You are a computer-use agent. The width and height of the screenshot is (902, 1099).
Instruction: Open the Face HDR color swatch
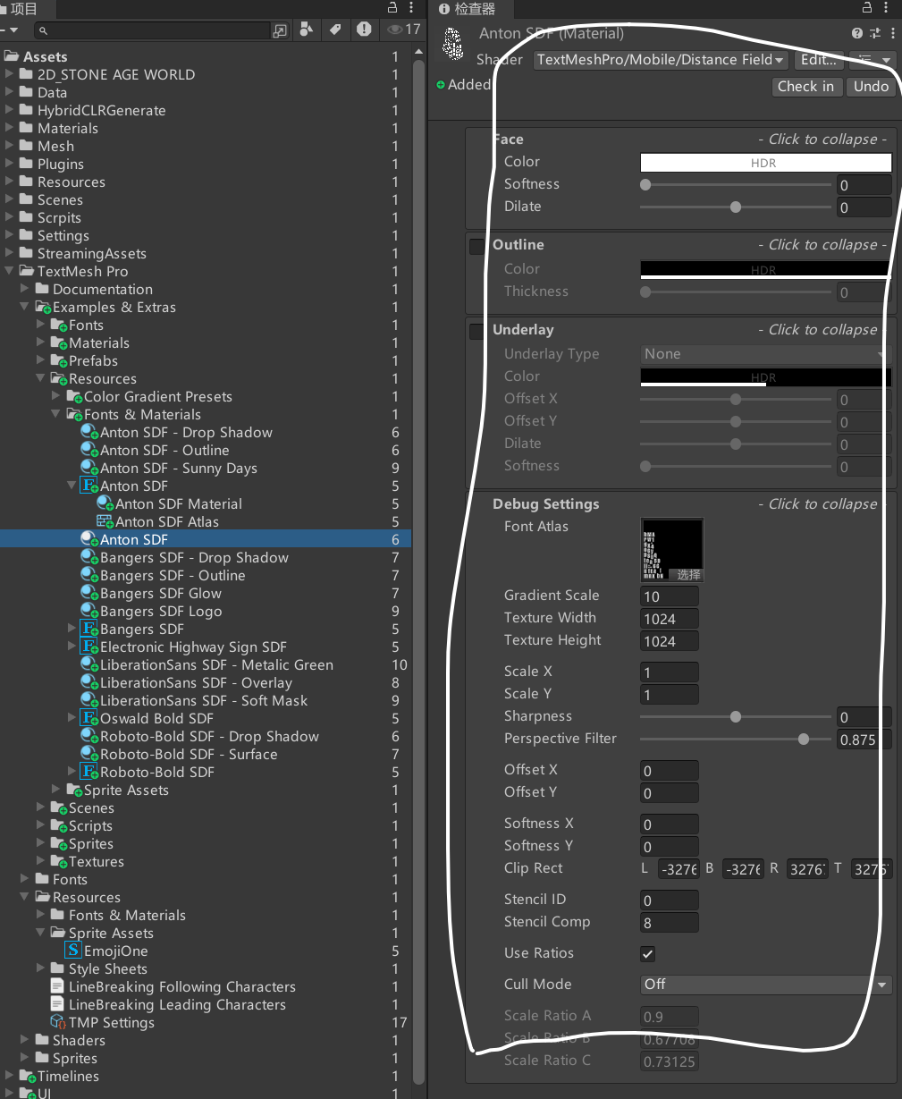[x=765, y=162]
